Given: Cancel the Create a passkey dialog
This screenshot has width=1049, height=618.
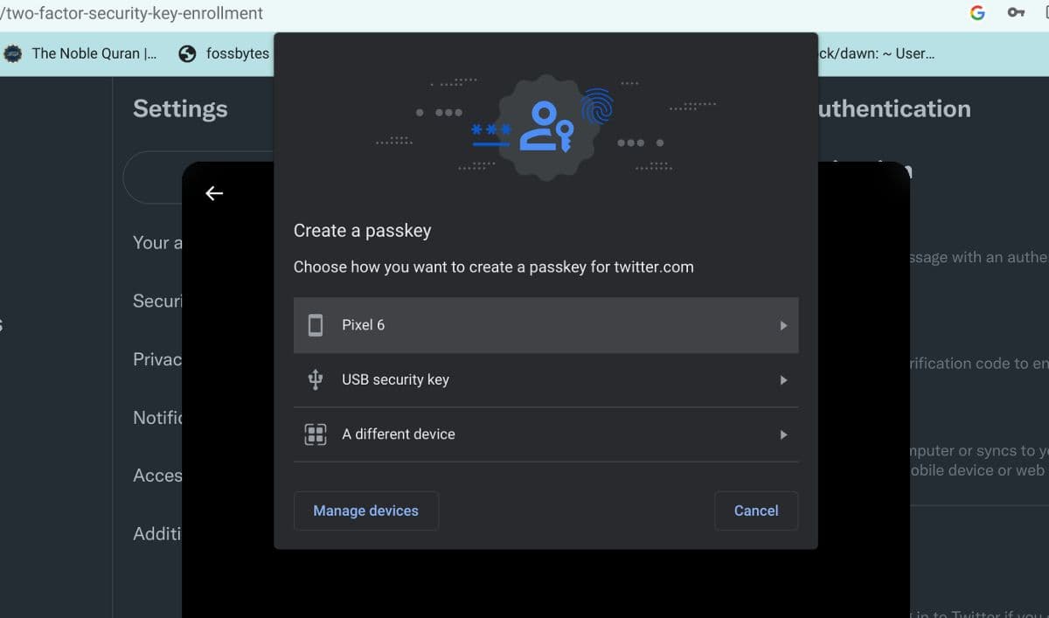Looking at the screenshot, I should click(x=755, y=510).
